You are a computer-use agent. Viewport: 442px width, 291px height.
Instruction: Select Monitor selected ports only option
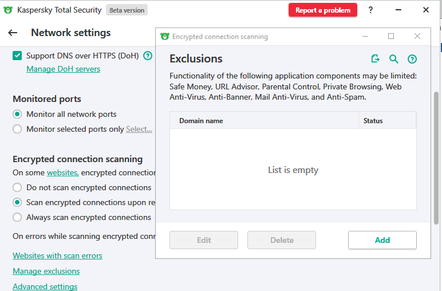coord(17,129)
